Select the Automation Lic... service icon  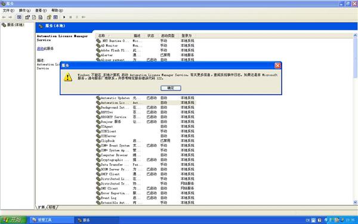(98, 103)
